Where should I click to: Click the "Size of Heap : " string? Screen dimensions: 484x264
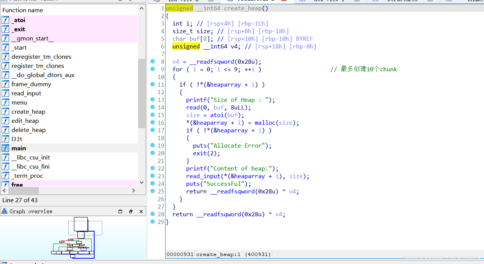tap(239, 100)
